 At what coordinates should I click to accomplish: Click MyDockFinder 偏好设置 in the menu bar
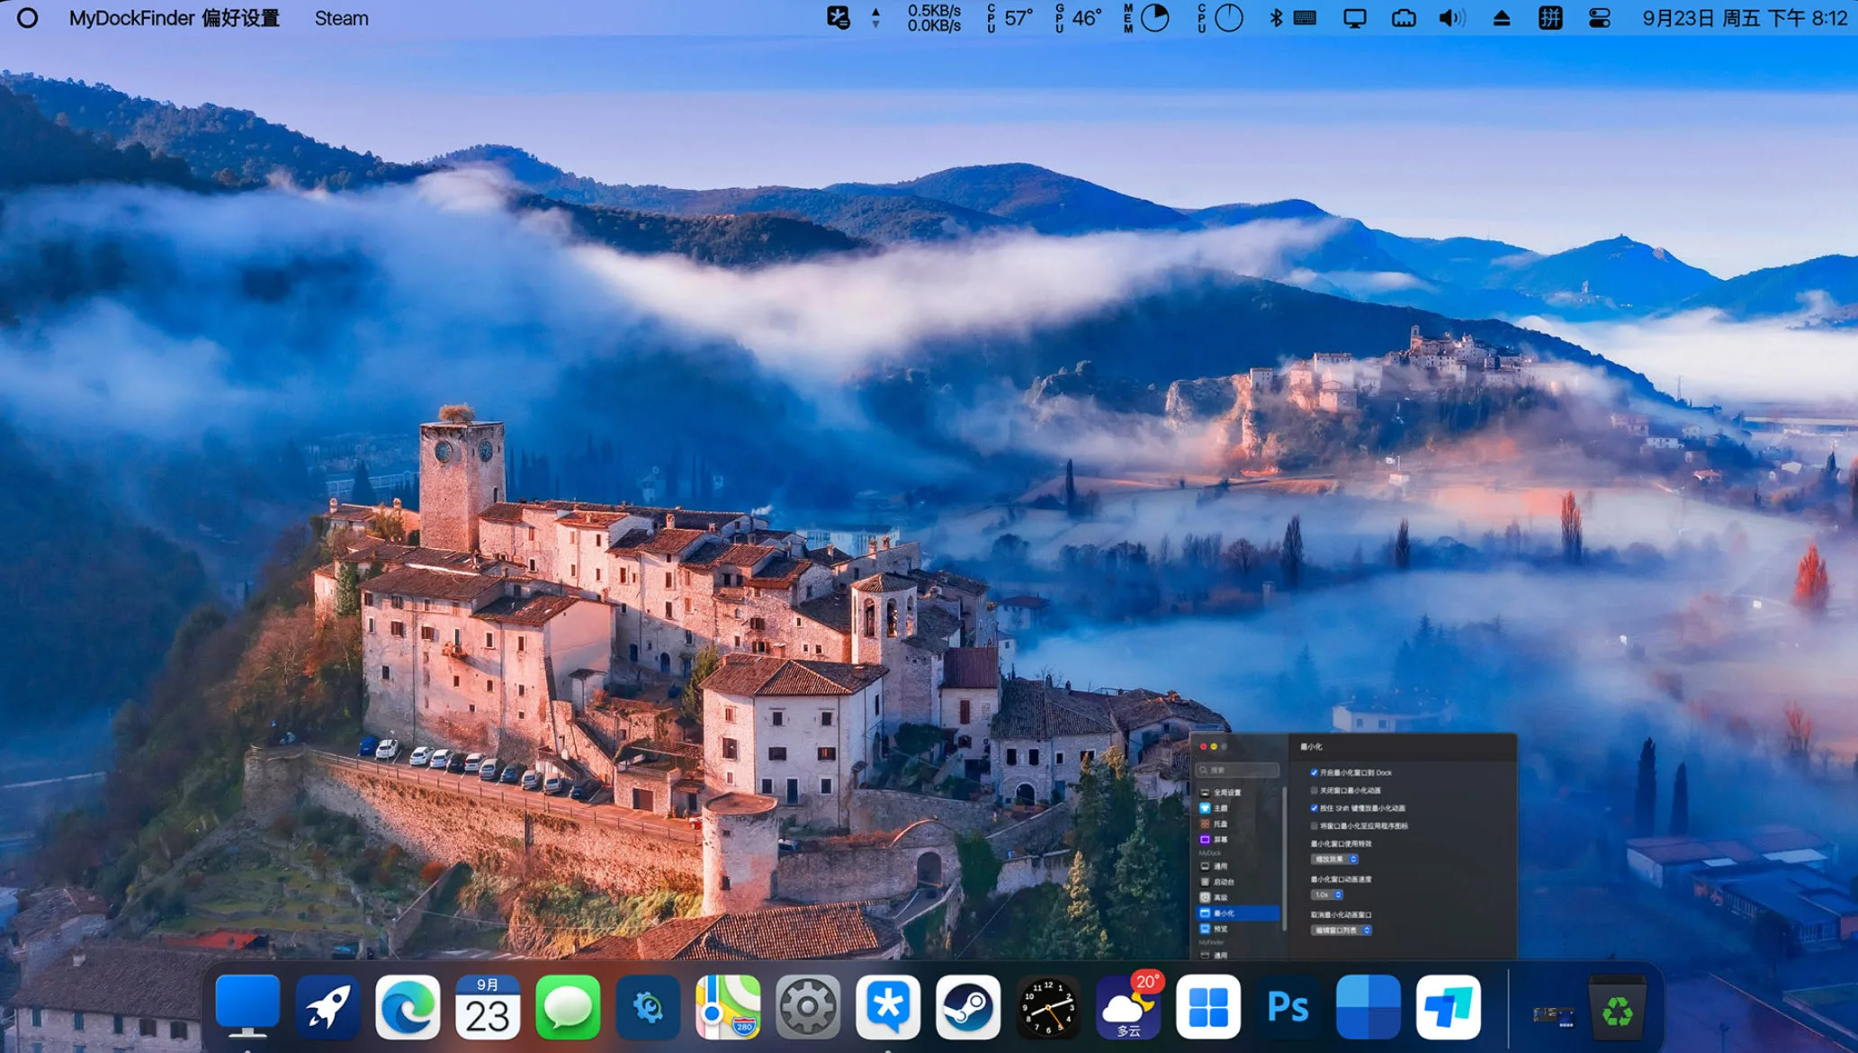click(x=176, y=18)
